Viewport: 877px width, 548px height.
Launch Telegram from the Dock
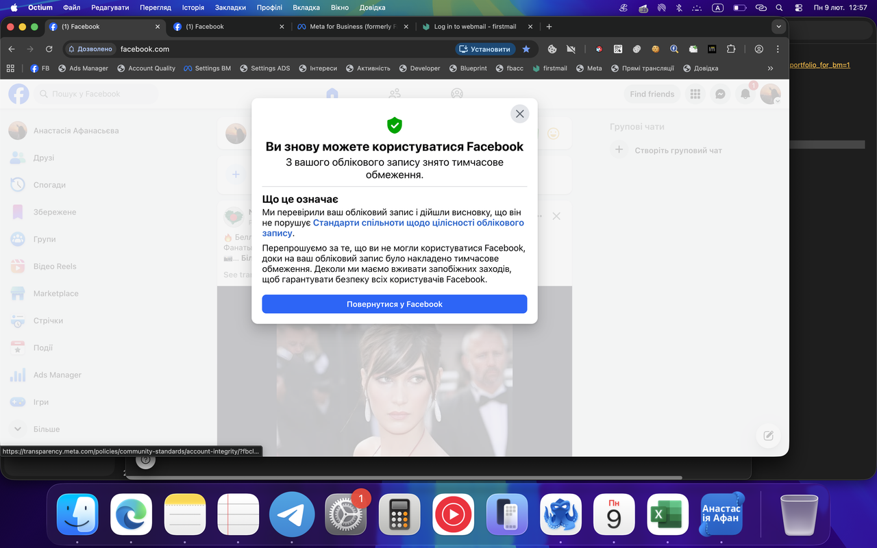click(292, 514)
